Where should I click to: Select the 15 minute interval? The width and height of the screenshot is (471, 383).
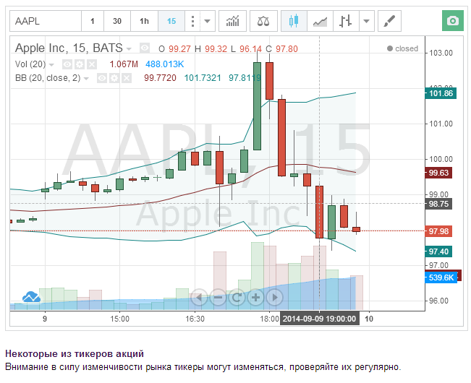point(171,21)
